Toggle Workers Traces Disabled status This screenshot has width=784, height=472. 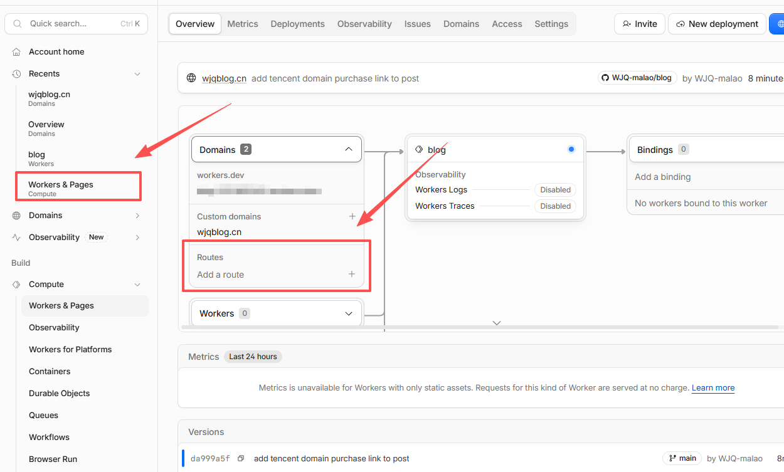click(555, 206)
